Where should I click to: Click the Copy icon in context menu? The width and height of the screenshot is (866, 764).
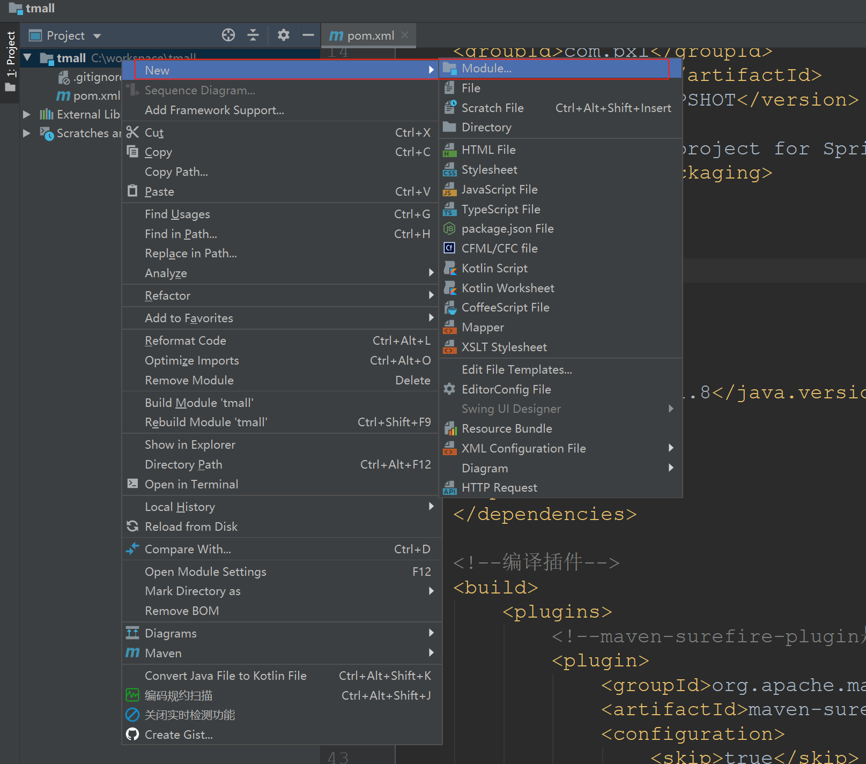(x=132, y=152)
